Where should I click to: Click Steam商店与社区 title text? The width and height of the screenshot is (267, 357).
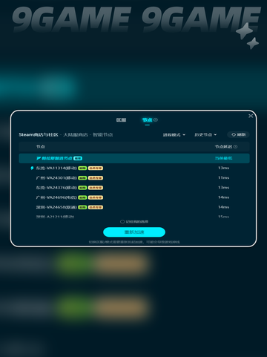[x=39, y=134]
